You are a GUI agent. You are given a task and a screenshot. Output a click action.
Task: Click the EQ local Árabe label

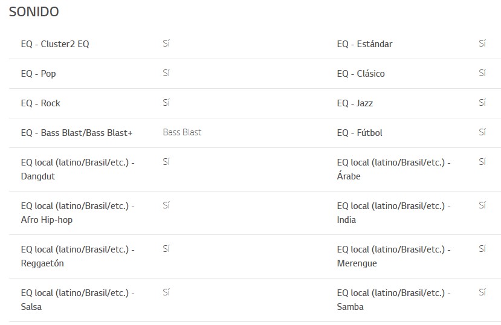coord(393,169)
